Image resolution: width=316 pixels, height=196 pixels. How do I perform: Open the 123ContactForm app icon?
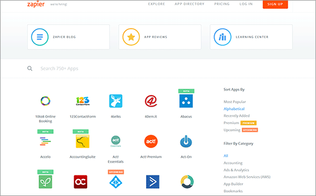83,101
